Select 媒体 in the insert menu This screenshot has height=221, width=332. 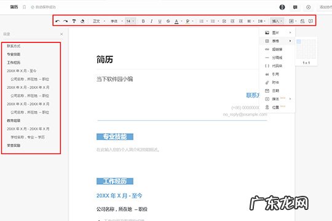[x=277, y=99]
